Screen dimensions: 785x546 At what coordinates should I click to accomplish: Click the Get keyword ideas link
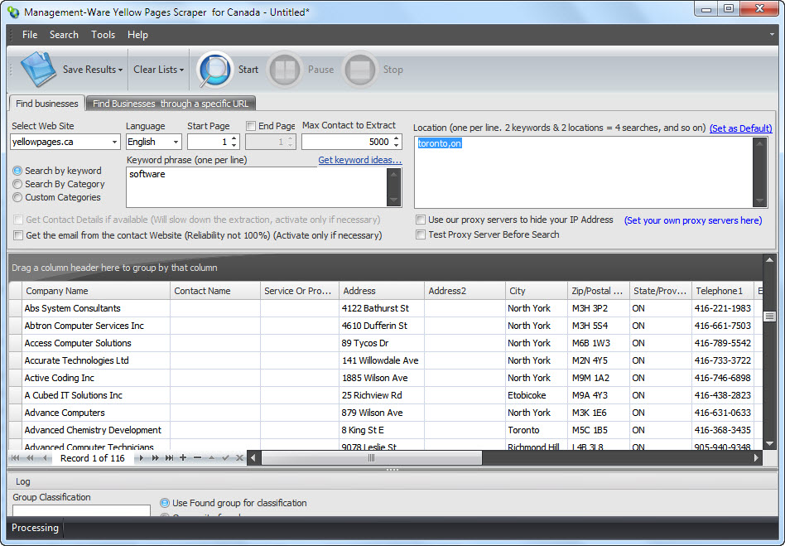[x=360, y=160]
